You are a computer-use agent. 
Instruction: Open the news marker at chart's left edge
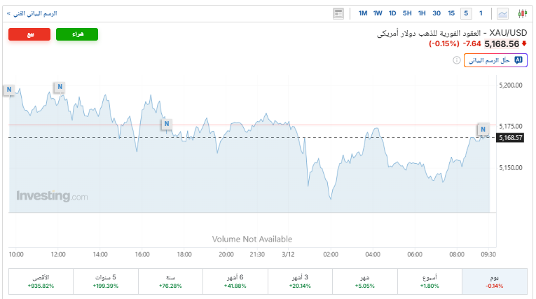(8, 89)
